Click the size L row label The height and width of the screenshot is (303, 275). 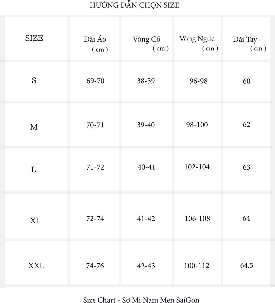[x=34, y=170]
